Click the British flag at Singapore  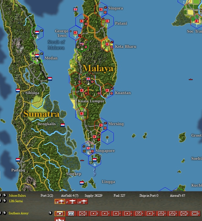click(88, 148)
